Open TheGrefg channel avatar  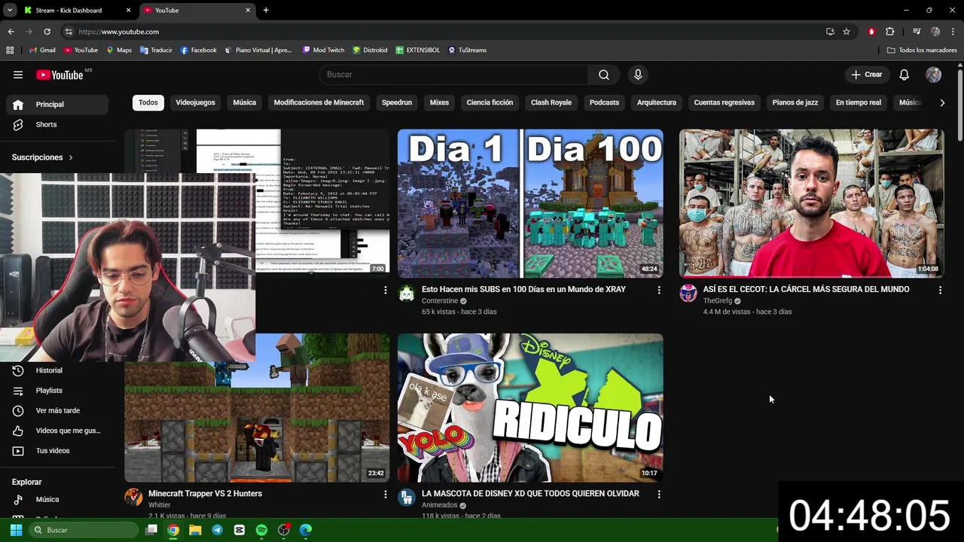pos(688,294)
